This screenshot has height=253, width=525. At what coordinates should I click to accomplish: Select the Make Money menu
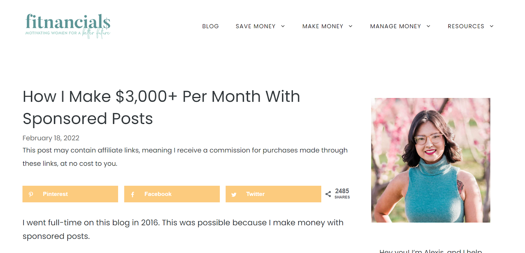(x=323, y=26)
